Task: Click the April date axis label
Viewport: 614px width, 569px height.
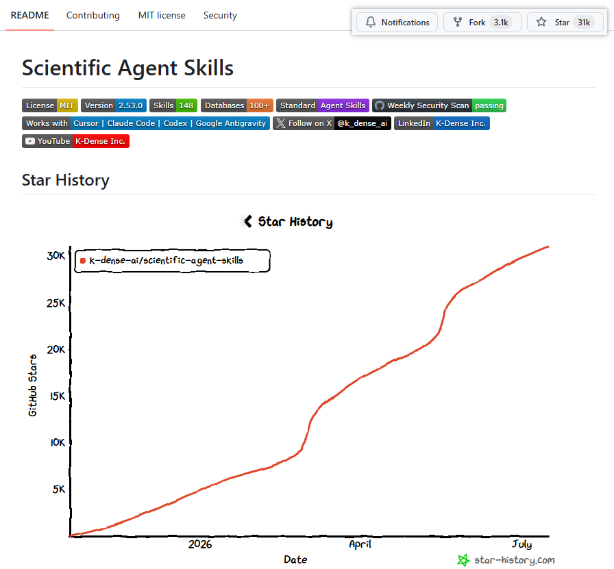Action: click(360, 544)
